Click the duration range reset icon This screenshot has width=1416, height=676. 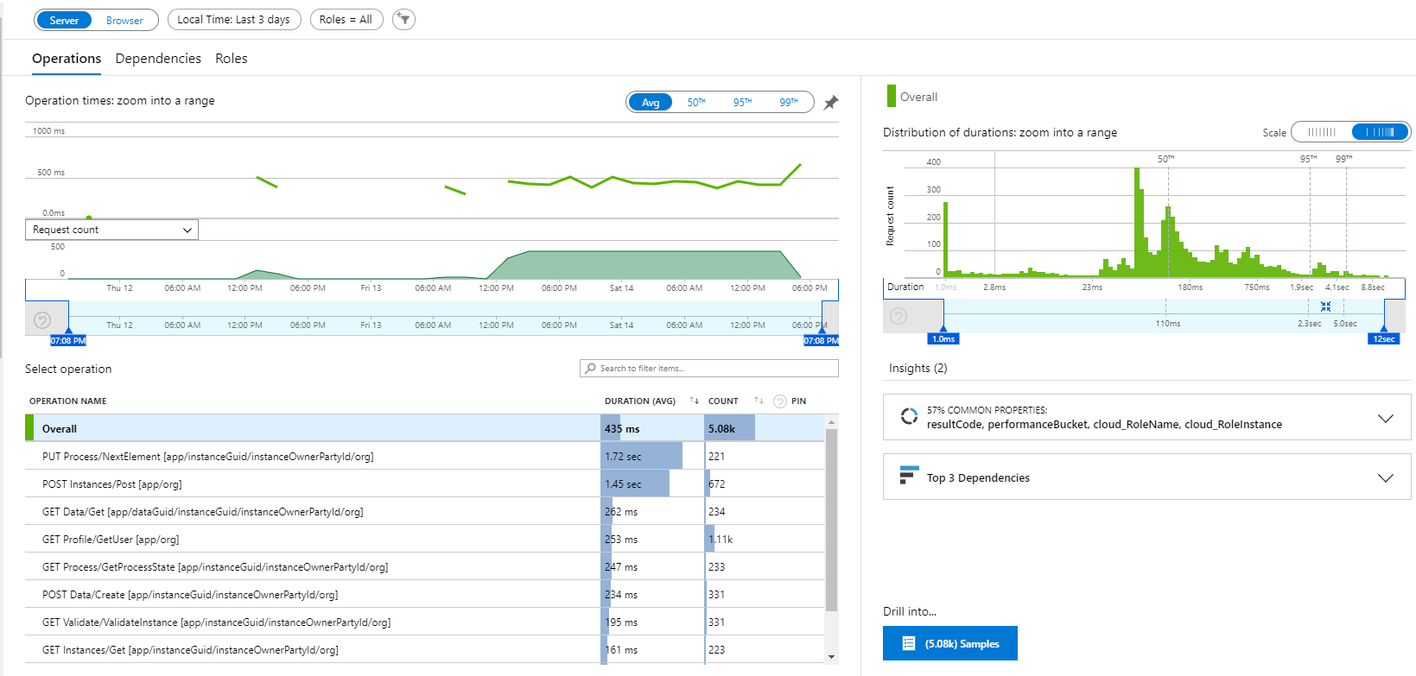[898, 316]
